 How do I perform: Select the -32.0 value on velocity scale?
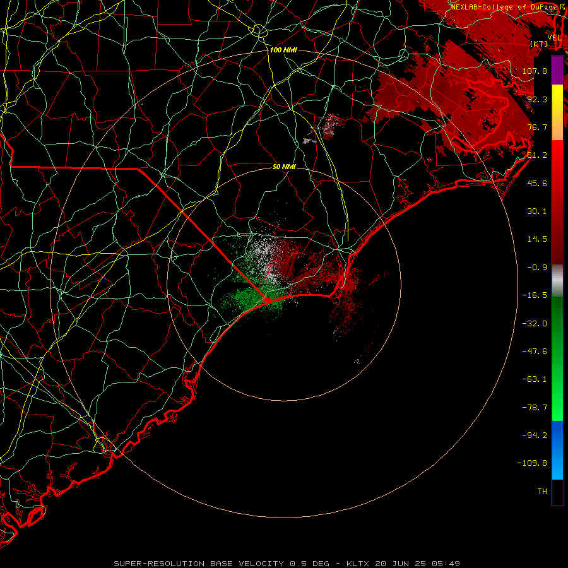pyautogui.click(x=535, y=324)
